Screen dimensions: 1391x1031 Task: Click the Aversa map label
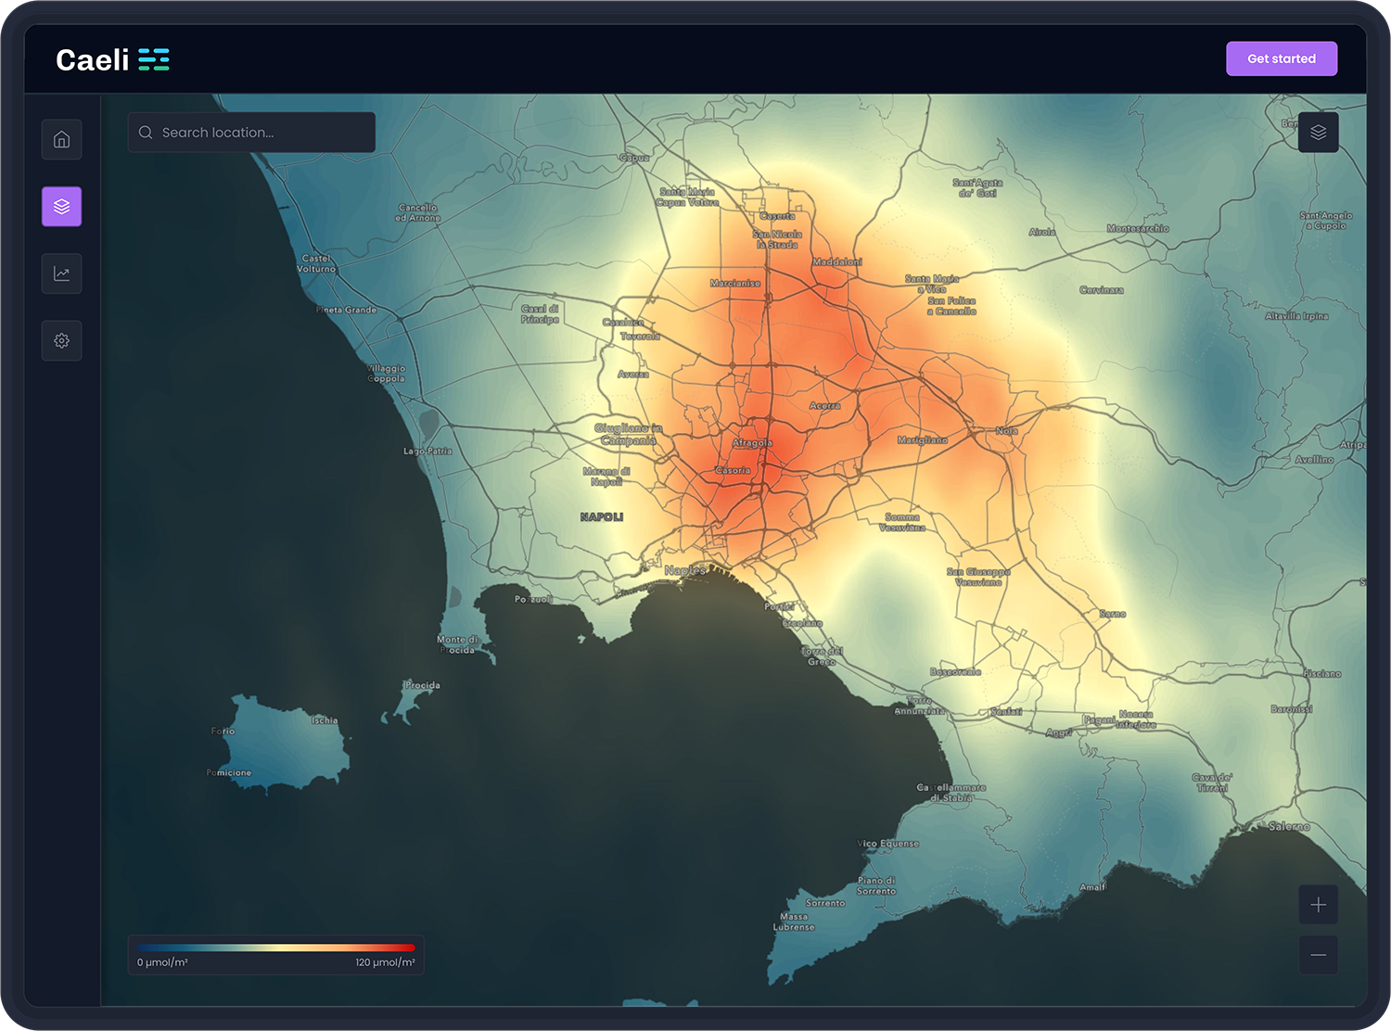point(633,375)
